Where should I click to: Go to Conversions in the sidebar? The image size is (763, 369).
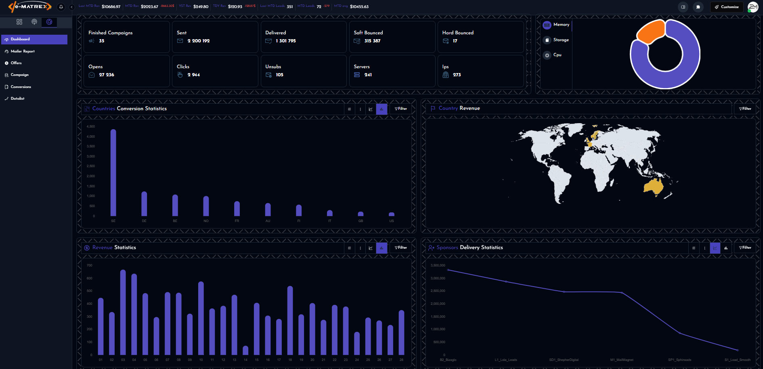[x=21, y=87]
